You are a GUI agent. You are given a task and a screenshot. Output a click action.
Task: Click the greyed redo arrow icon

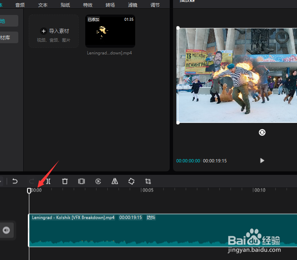(x=32, y=182)
